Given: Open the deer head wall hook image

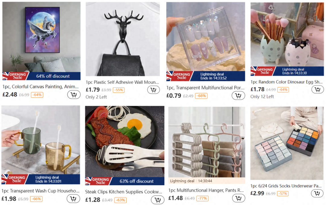Looking at the screenshot, I should click(x=123, y=39).
